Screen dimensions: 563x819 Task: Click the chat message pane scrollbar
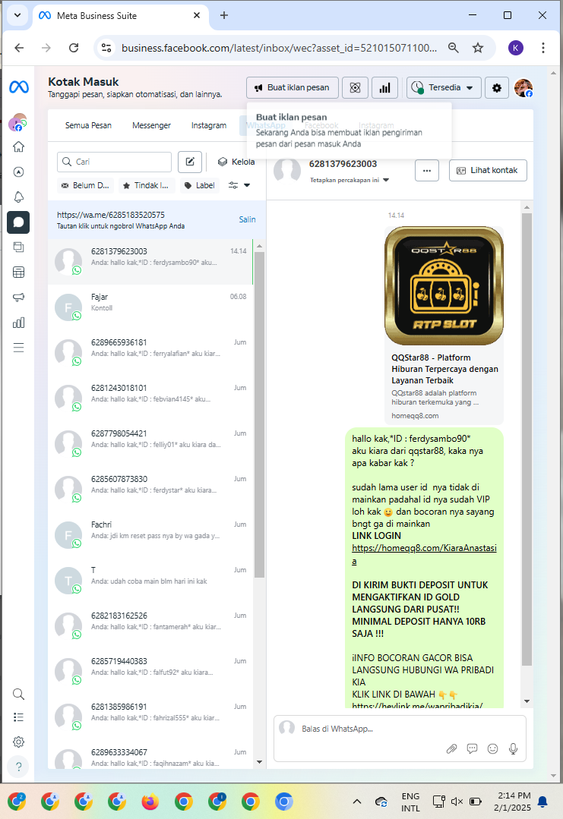[527, 439]
